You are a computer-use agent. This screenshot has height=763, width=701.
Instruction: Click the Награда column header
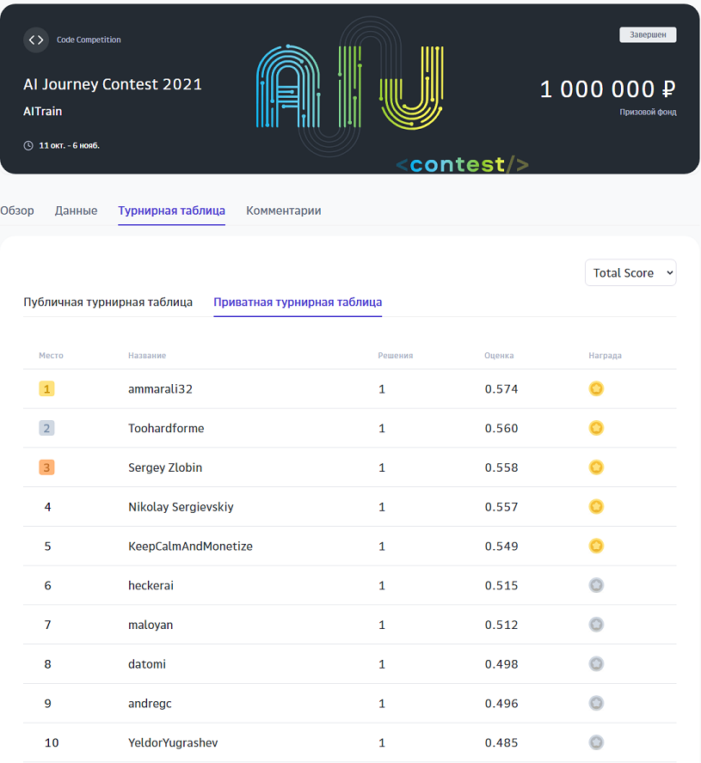pyautogui.click(x=605, y=356)
